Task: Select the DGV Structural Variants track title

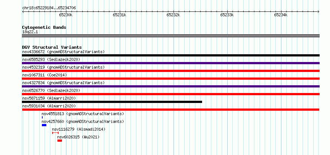Action: (52, 47)
